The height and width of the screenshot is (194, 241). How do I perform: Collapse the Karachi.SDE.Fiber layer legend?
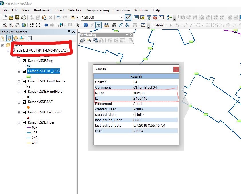(19, 123)
